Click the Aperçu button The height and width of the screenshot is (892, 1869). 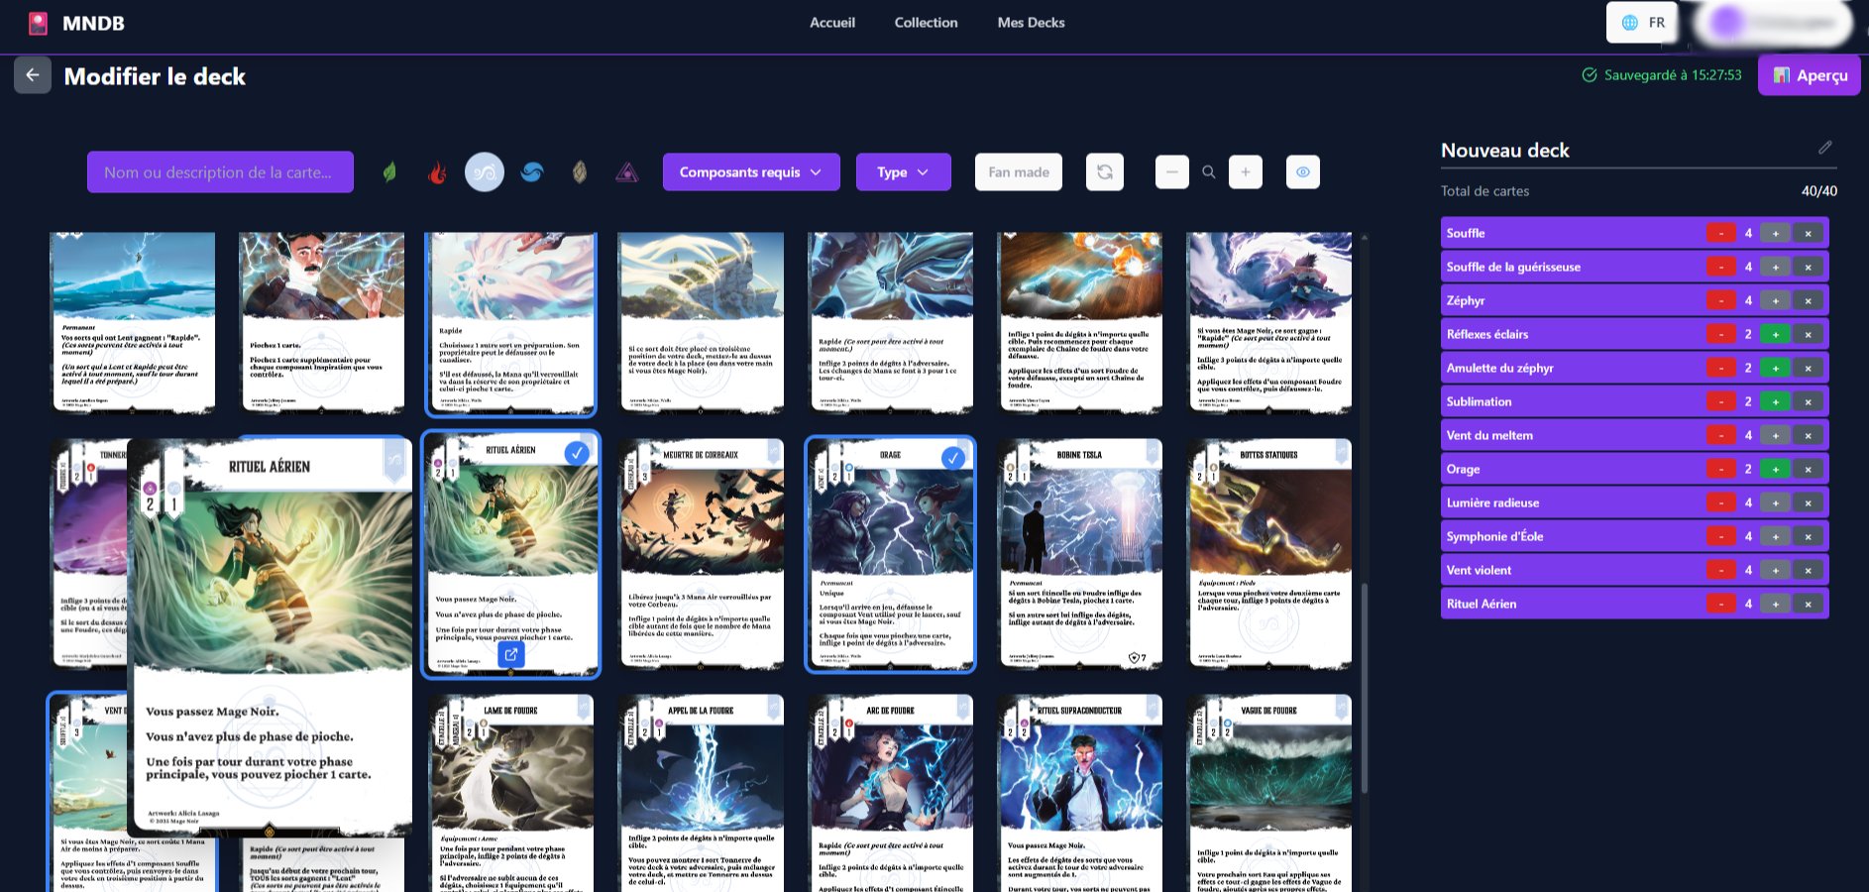coord(1809,75)
